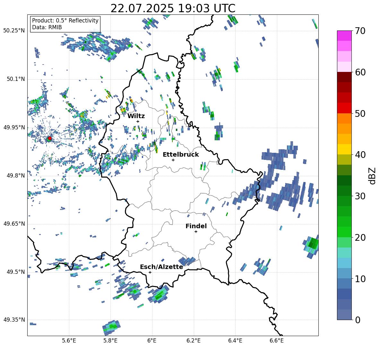
Task: Click the 5.8°E longitude label
Action: tap(110, 341)
